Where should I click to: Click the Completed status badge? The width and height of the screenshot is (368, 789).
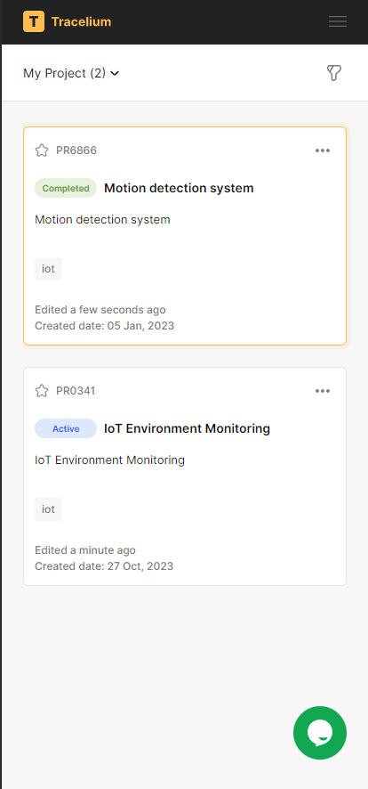(66, 188)
